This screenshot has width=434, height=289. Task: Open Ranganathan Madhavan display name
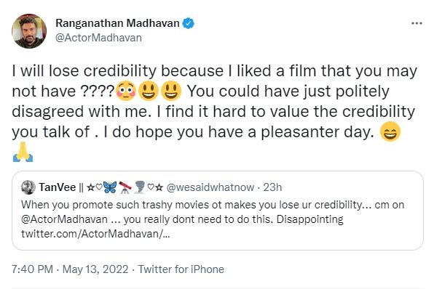point(118,23)
